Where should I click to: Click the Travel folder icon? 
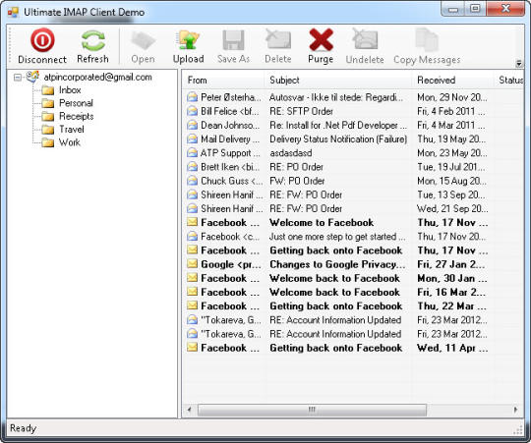(48, 130)
